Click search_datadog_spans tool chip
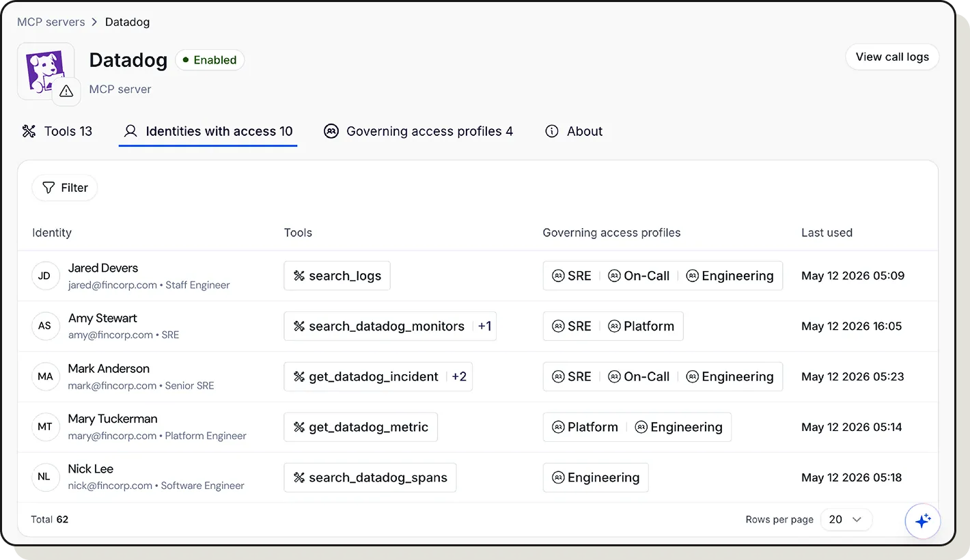 pos(370,477)
